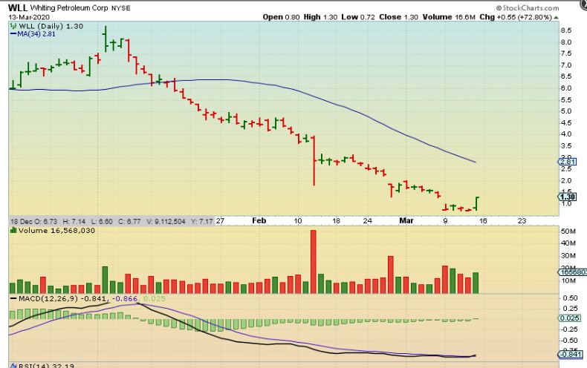Click the Y: 7.17 readout
The image size is (587, 368).
click(x=202, y=221)
